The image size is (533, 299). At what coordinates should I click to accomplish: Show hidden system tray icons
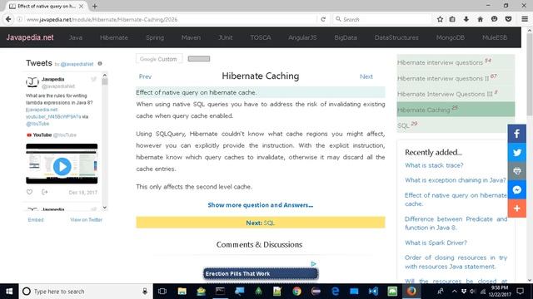click(x=454, y=292)
